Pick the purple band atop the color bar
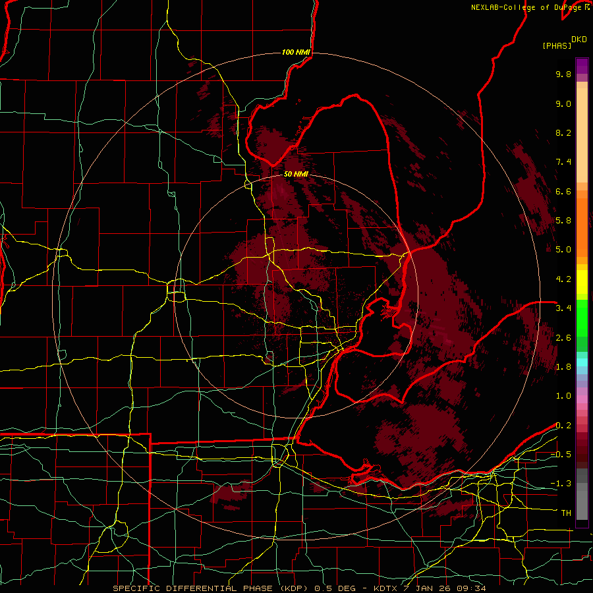Screen dimensions: 593x593 582,66
